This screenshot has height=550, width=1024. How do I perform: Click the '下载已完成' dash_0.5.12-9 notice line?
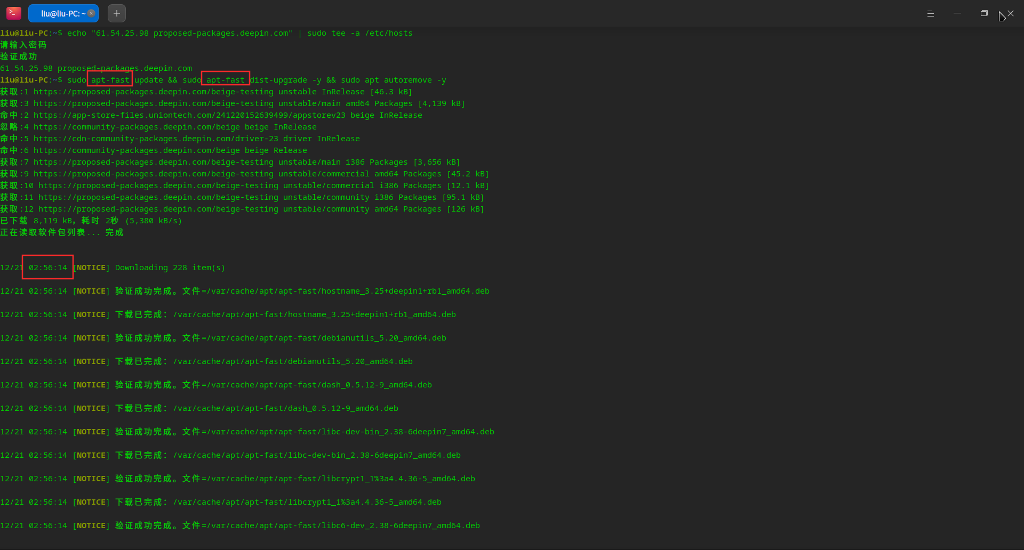pyautogui.click(x=199, y=408)
